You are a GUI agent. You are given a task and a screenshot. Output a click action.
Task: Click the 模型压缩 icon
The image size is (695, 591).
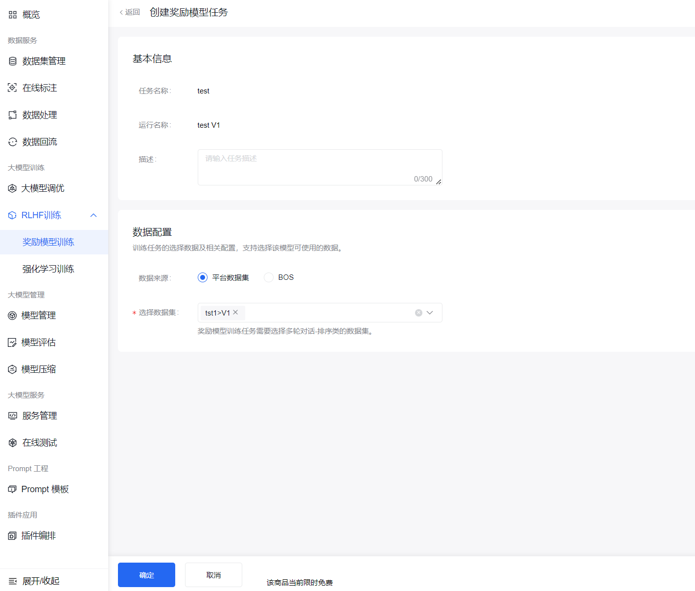tap(12, 369)
